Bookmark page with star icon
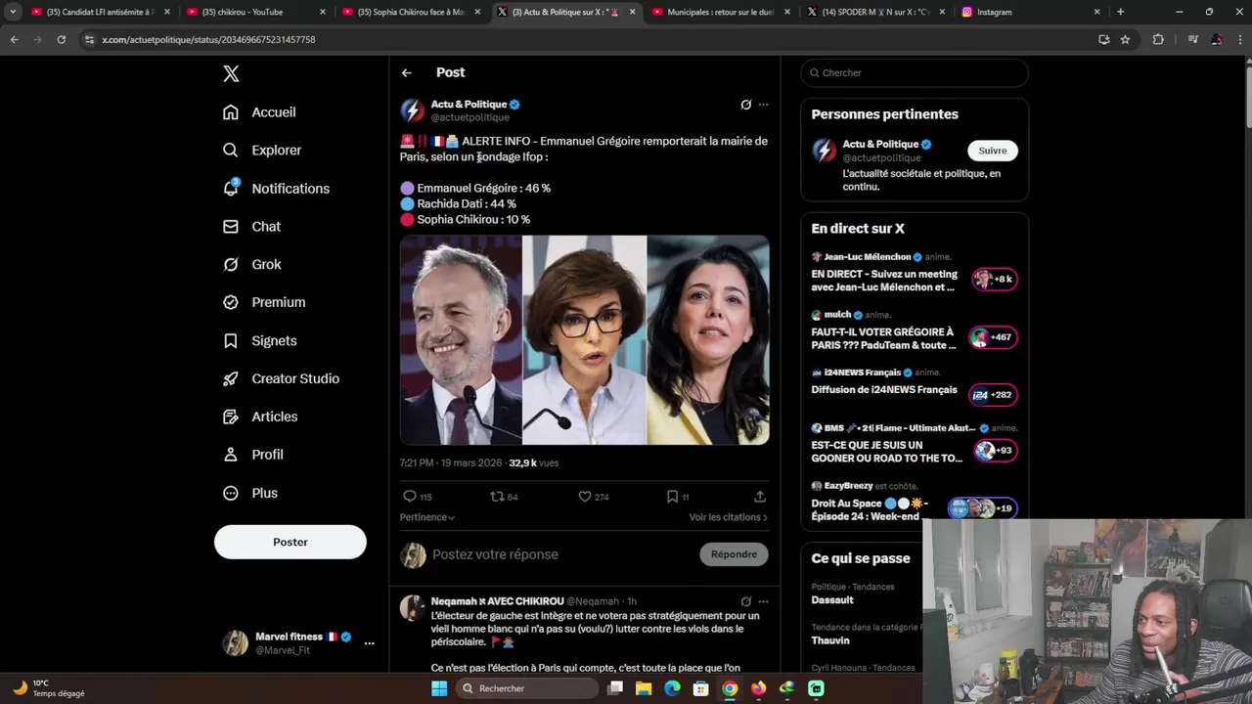The image size is (1252, 704). coord(1126,39)
